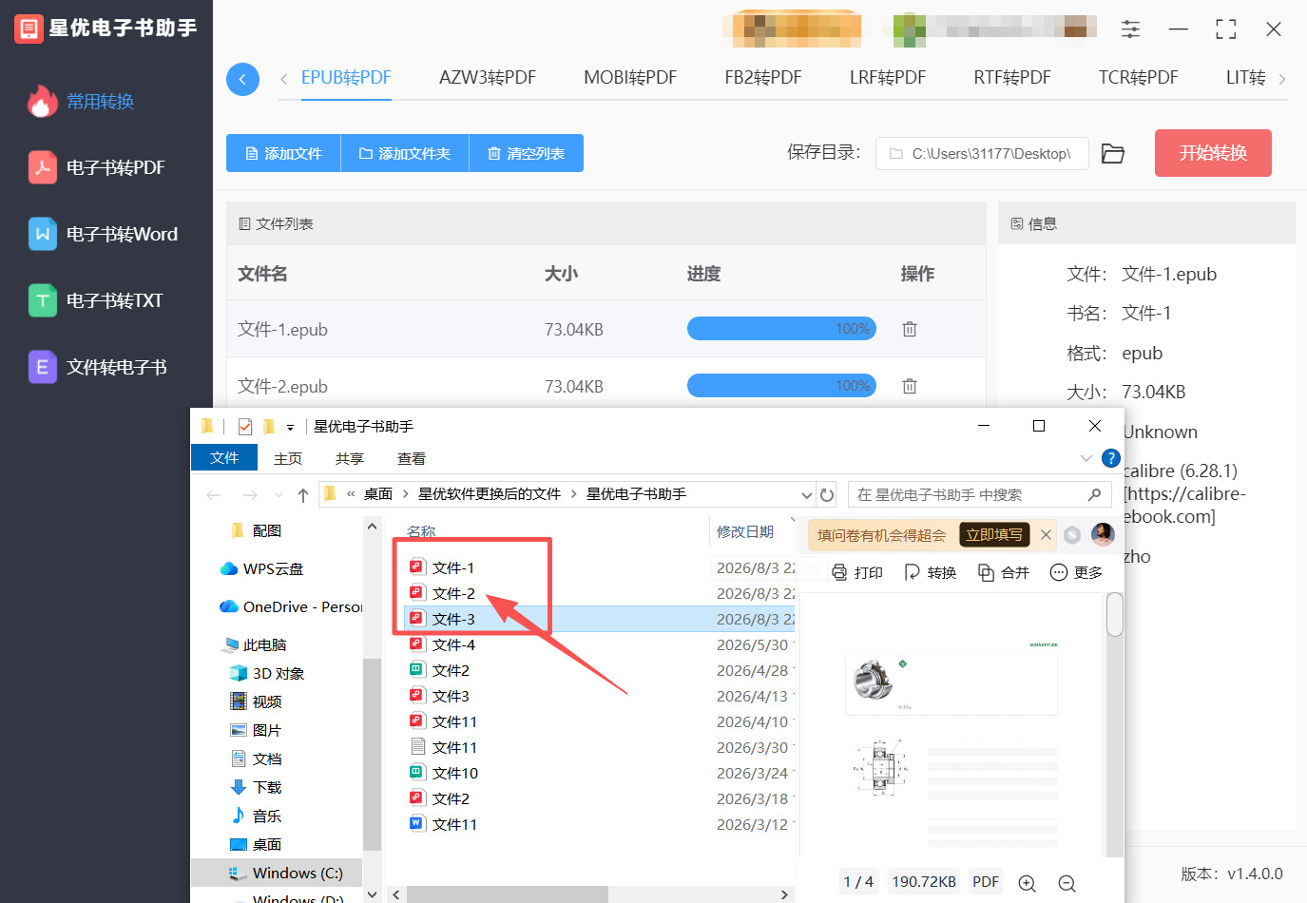Image resolution: width=1307 pixels, height=903 pixels.
Task: Open the quick access toolbar dropdown
Action: click(290, 428)
